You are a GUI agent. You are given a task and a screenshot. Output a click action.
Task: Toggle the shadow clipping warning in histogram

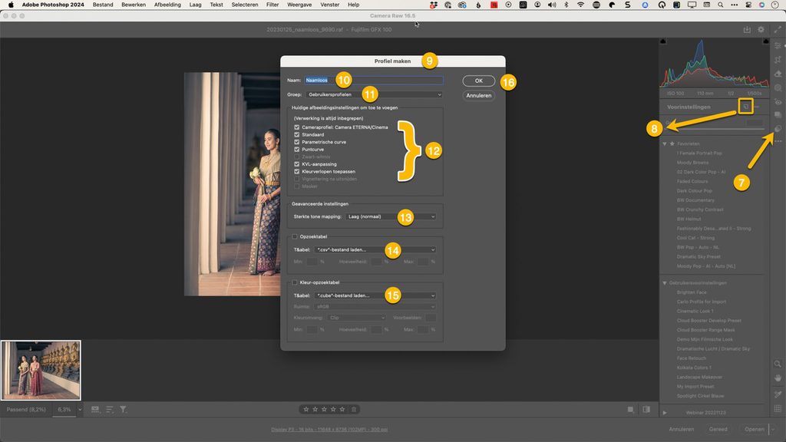[x=662, y=41]
